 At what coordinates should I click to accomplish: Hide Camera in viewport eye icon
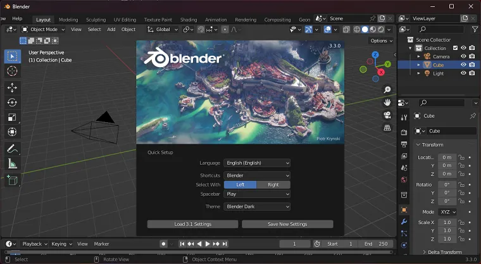463,56
